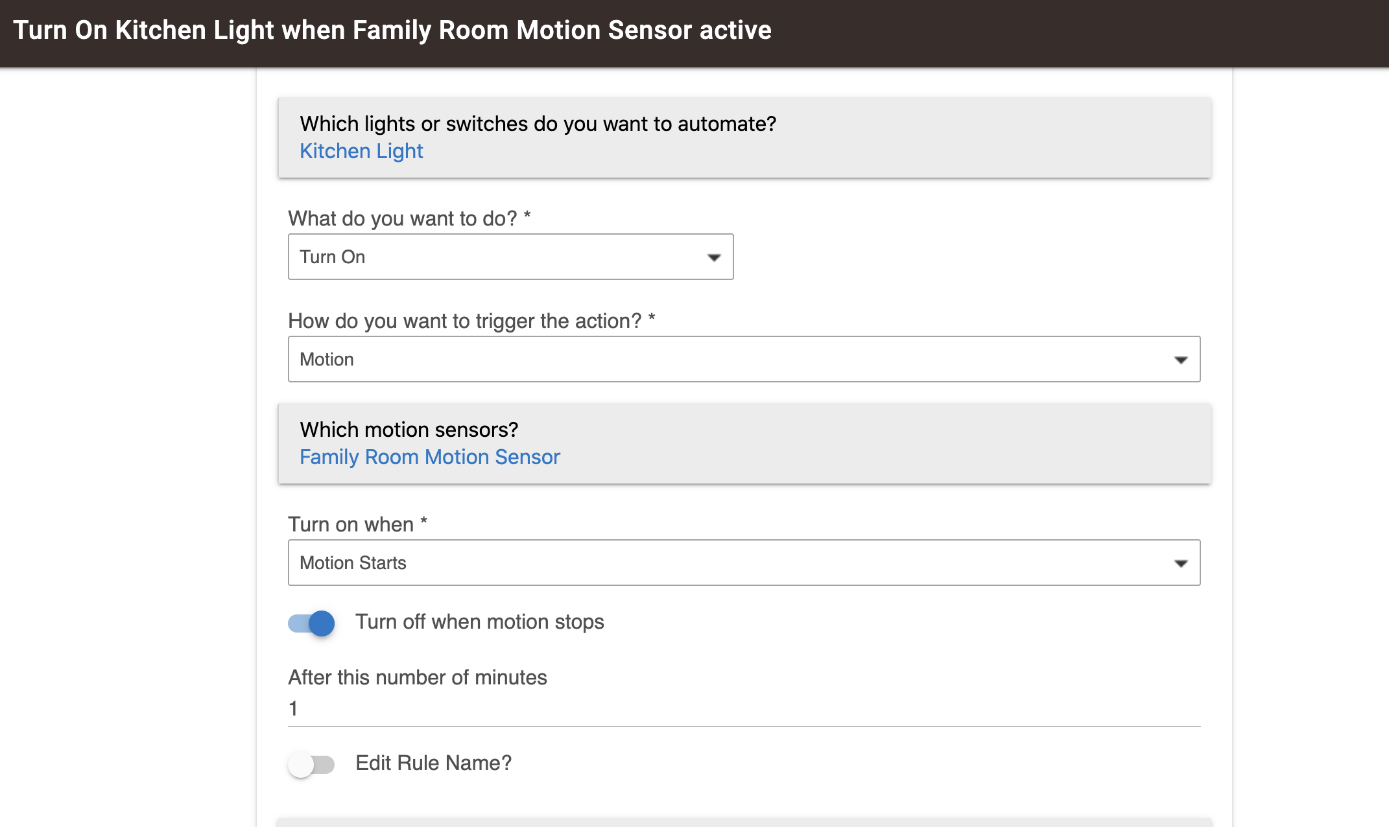Click the number of minutes input field
Image resolution: width=1389 pixels, height=827 pixels.
coord(744,709)
